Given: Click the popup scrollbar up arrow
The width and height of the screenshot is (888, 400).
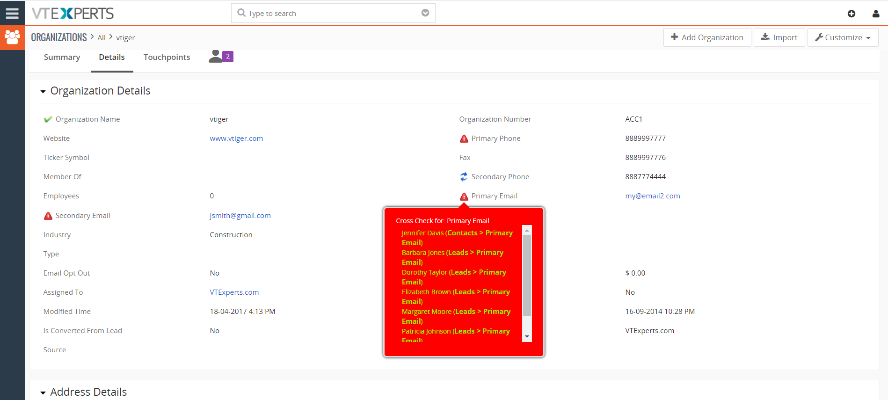Looking at the screenshot, I should click(x=527, y=231).
